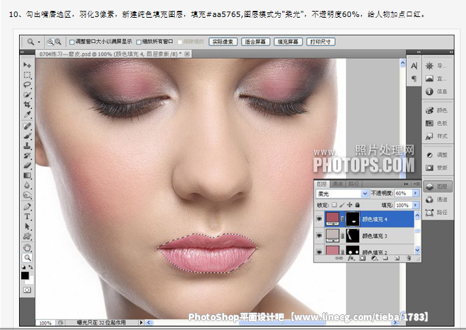Open the 调整 panel button in dock
The height and width of the screenshot is (330, 466).
[x=436, y=155]
